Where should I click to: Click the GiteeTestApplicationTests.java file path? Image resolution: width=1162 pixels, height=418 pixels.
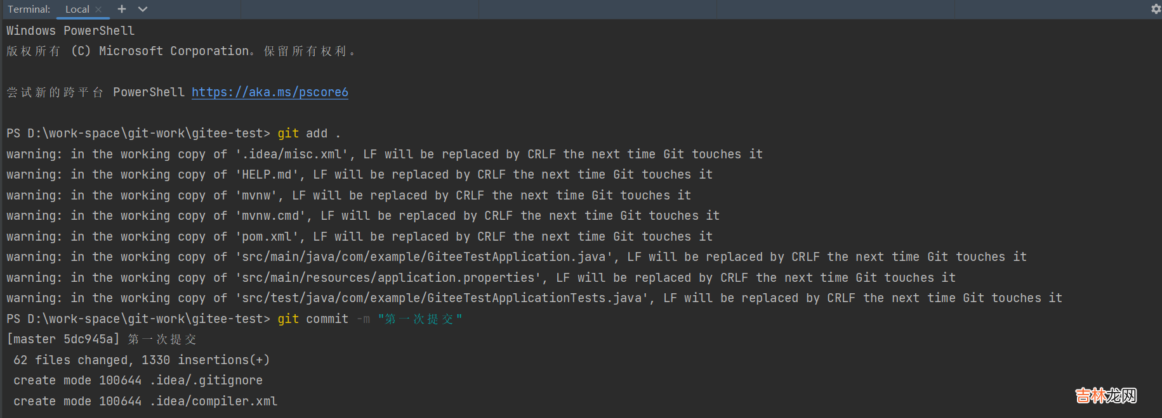click(x=441, y=298)
